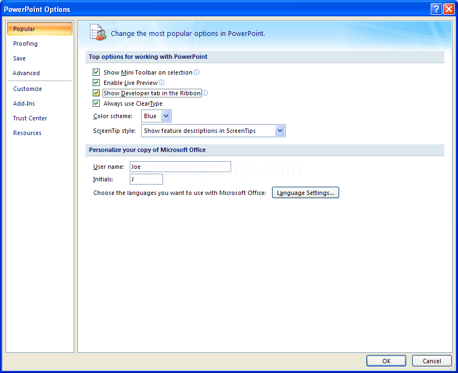Click the Cancel button
Viewport: 458px width, 373px height.
tap(432, 361)
